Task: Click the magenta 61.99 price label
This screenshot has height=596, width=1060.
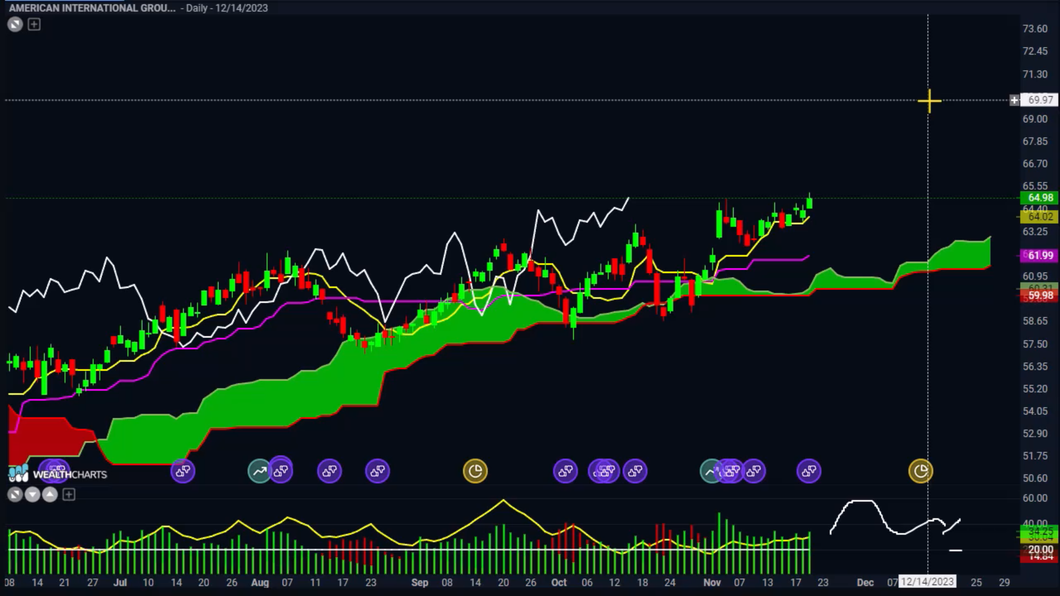Action: coord(1040,256)
